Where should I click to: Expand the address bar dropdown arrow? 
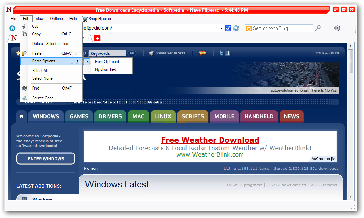(222, 28)
